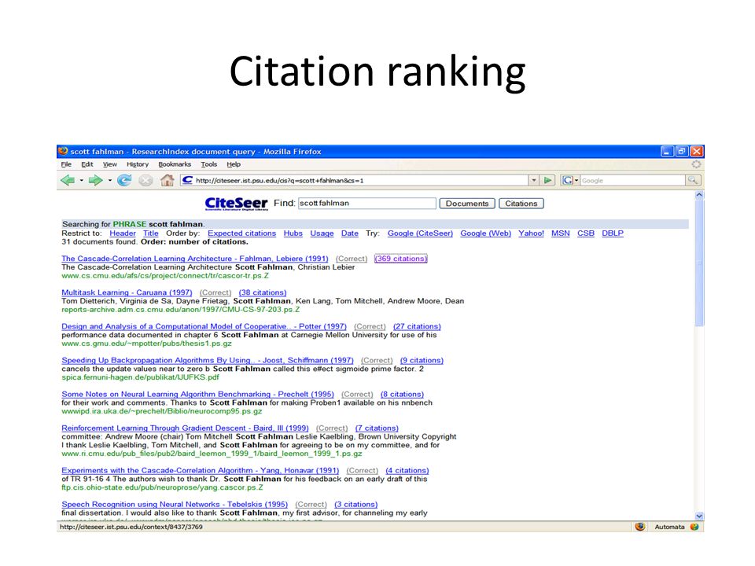This screenshot has height=566, width=755.
Task: Try the Google (CiteSeer) search link
Action: (420, 233)
